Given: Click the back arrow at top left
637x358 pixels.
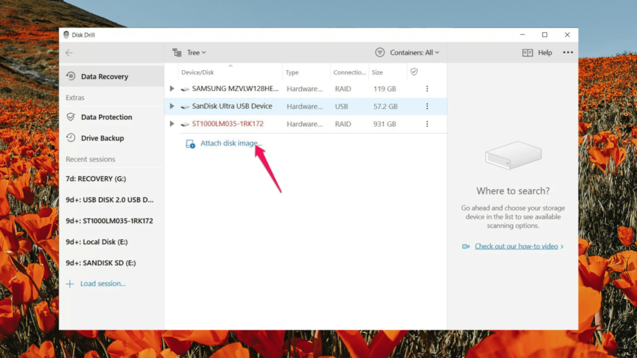Looking at the screenshot, I should tap(69, 53).
